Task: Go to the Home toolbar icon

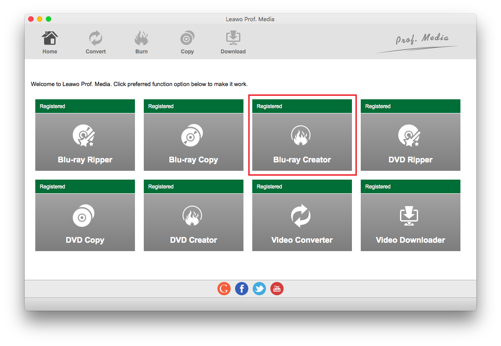Action: click(x=50, y=42)
